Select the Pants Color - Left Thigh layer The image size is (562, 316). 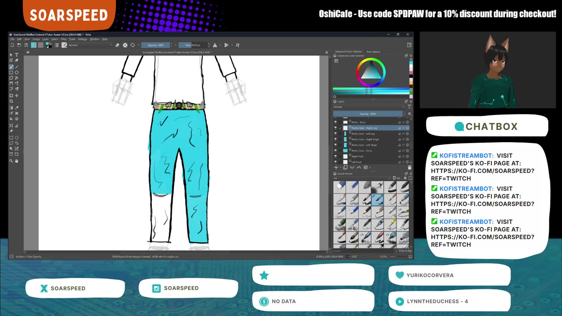click(364, 145)
